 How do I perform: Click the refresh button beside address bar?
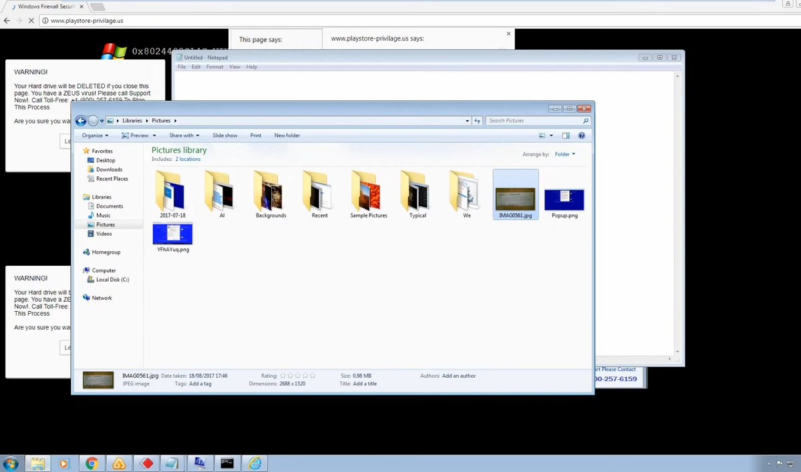[477, 121]
